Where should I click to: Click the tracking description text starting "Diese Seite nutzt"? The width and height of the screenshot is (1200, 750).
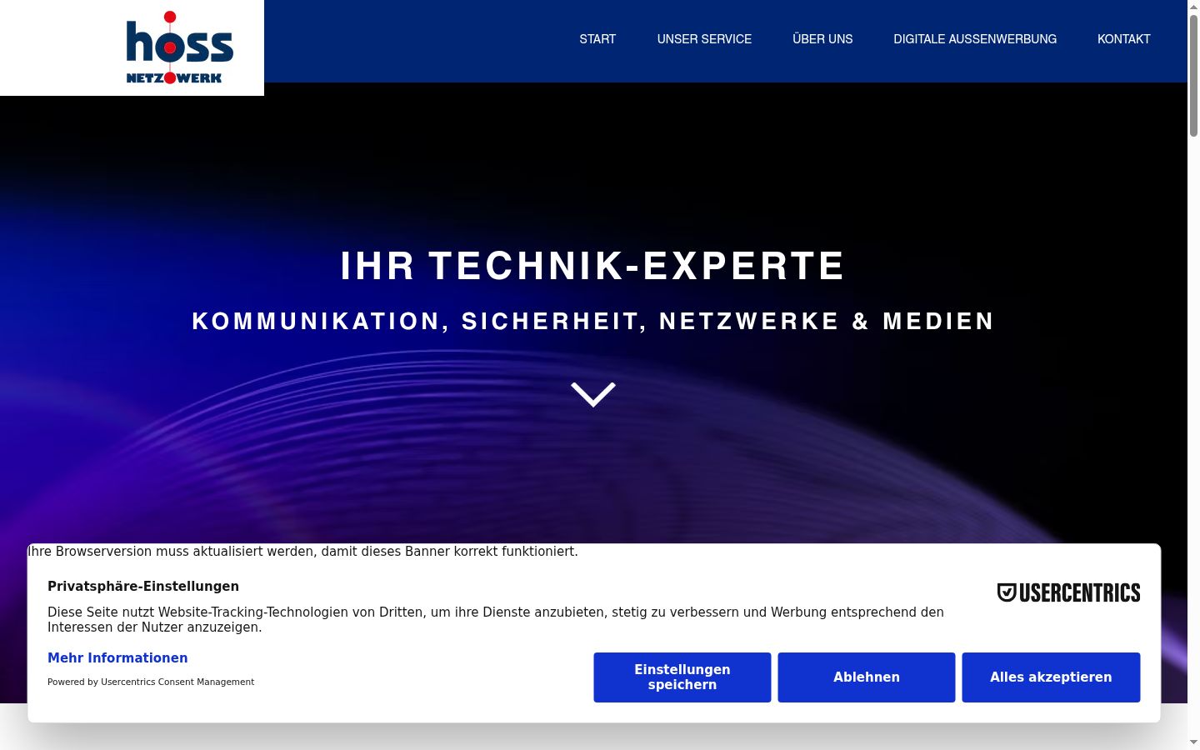click(496, 620)
